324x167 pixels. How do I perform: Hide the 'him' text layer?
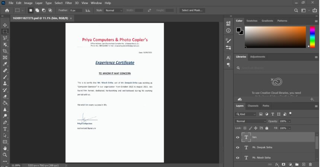click(x=238, y=137)
